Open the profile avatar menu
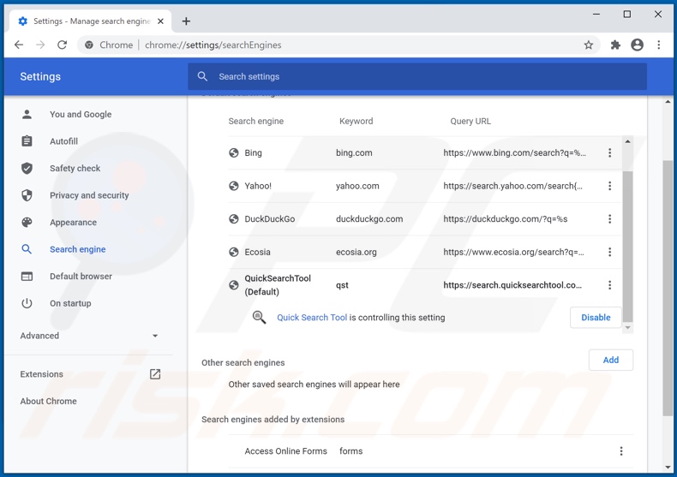This screenshot has width=677, height=477. tap(638, 45)
